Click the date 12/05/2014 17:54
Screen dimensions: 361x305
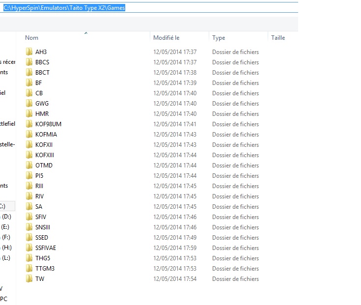tap(175, 279)
